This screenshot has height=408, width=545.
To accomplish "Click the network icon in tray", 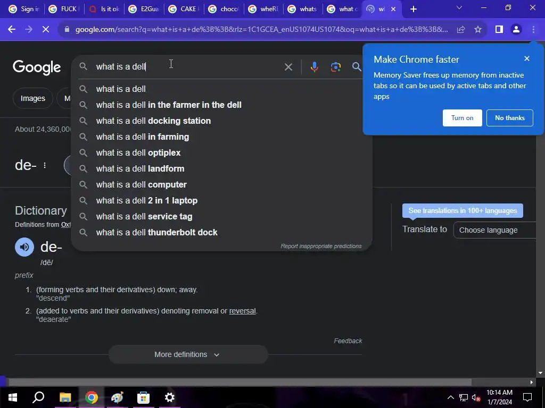I will click(x=464, y=397).
